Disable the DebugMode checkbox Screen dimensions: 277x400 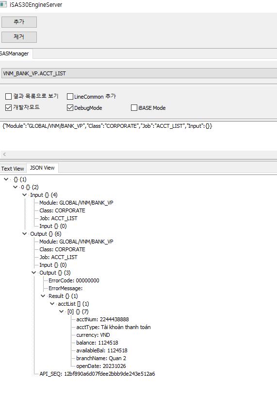(70, 107)
